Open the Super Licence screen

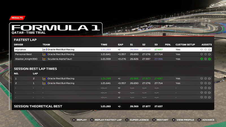point(137,120)
